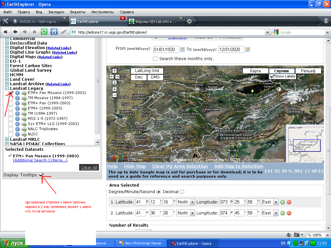Check the MSS 1-5 (1972-1987) dataset

pyautogui.click(x=11, y=119)
